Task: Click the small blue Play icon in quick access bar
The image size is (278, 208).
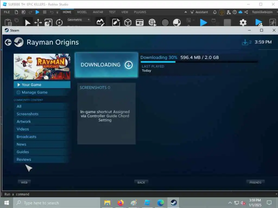Action: [37, 12]
